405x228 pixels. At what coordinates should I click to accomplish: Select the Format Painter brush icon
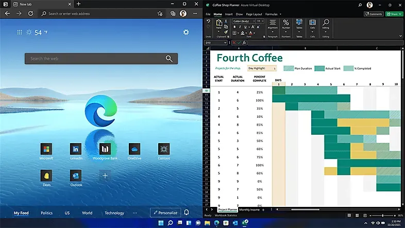click(226, 32)
